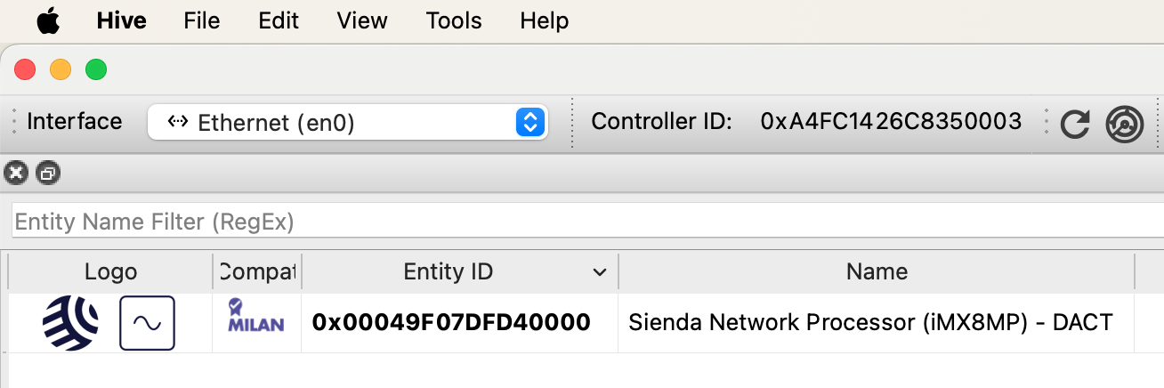Float the docked panel using restore icon
Viewport: 1164px width, 388px height.
coord(48,173)
